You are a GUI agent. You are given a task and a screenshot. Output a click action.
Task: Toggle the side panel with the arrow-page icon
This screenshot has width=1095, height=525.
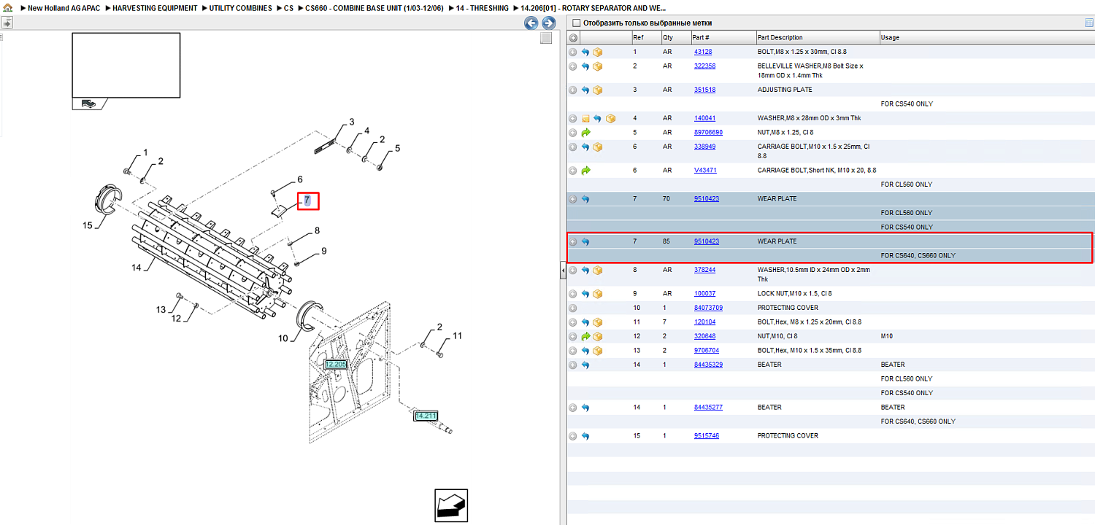click(7, 23)
